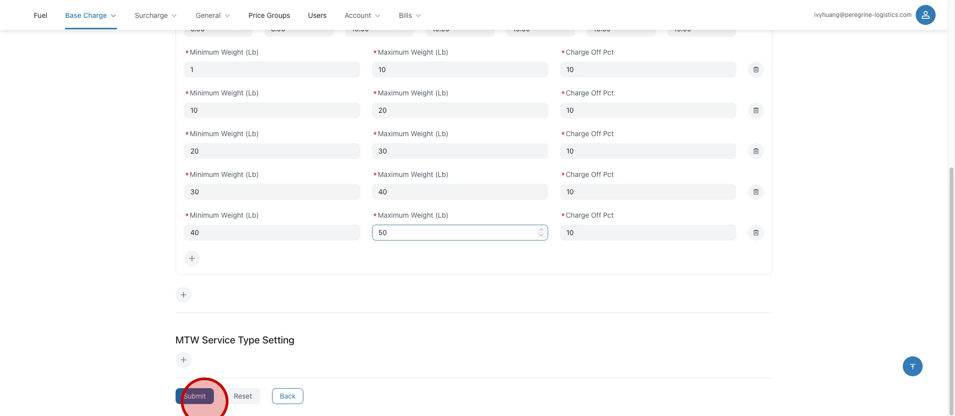Viewport: 955px width, 416px height.
Task: Expand the Account dropdown menu
Action: (x=362, y=15)
